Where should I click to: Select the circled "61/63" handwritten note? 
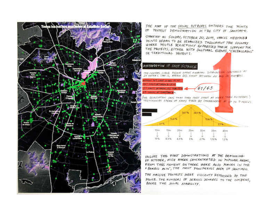click(208, 88)
